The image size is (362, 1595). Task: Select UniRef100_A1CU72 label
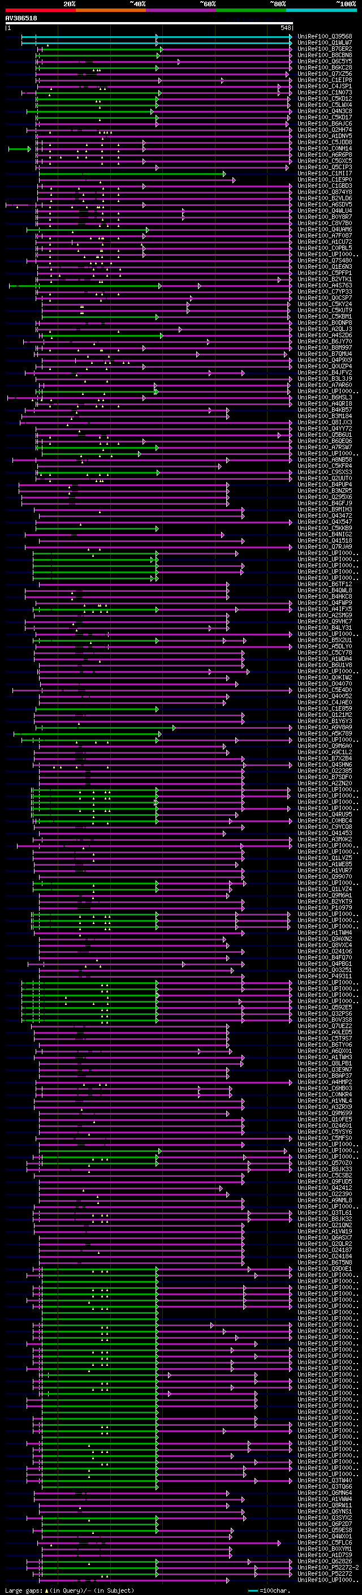324,242
